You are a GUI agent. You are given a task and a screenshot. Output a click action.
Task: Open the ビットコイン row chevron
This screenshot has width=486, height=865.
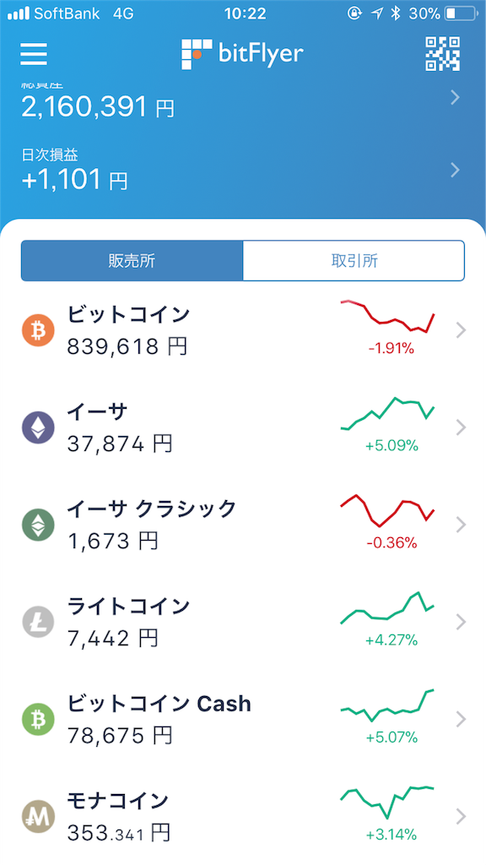click(x=462, y=330)
